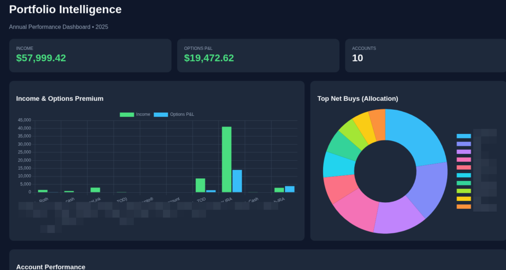Click the hot pink donut segment
This screenshot has height=270, width=506.
point(357,210)
